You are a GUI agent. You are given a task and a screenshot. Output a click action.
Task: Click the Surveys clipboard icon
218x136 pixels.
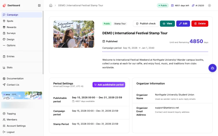point(4,33)
